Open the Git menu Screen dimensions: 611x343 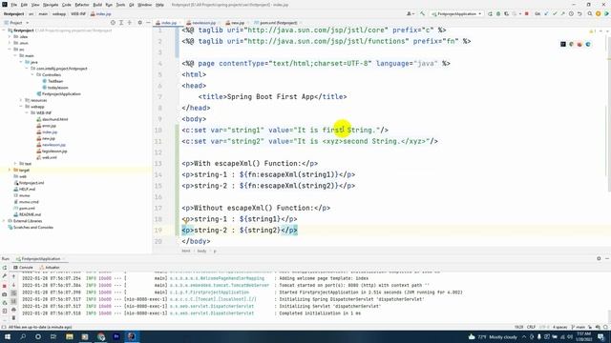[x=132, y=5]
